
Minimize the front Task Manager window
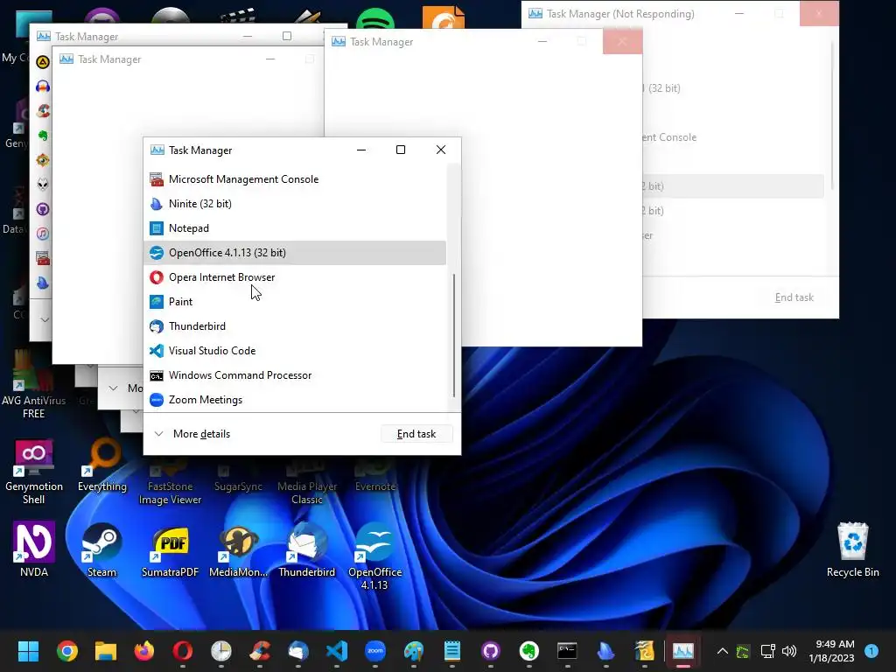click(x=361, y=150)
